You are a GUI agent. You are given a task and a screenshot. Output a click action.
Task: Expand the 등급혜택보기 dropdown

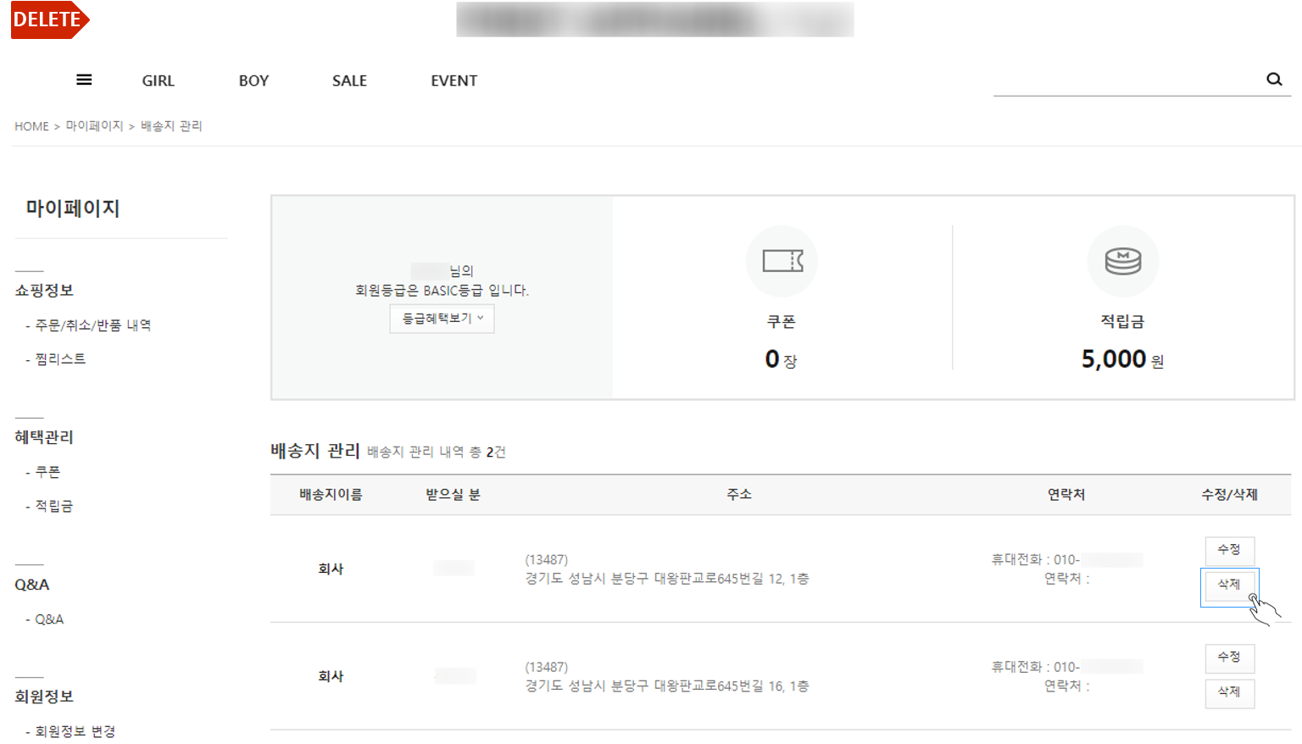coord(442,319)
